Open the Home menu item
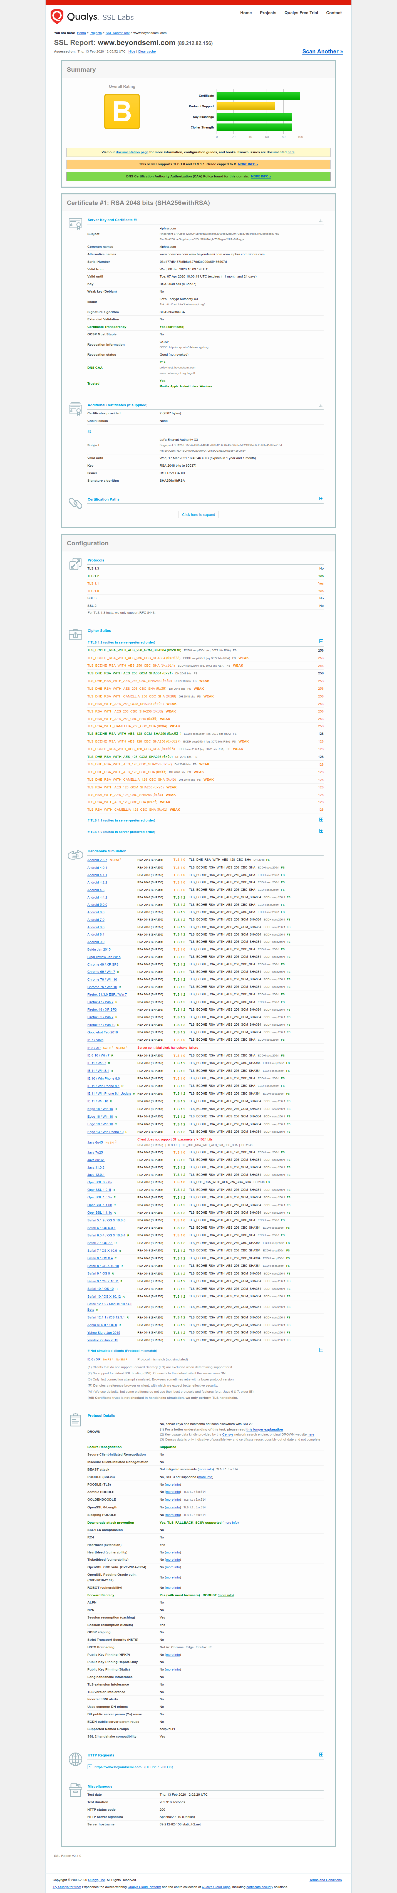This screenshot has height=1893, width=397. pos(245,13)
